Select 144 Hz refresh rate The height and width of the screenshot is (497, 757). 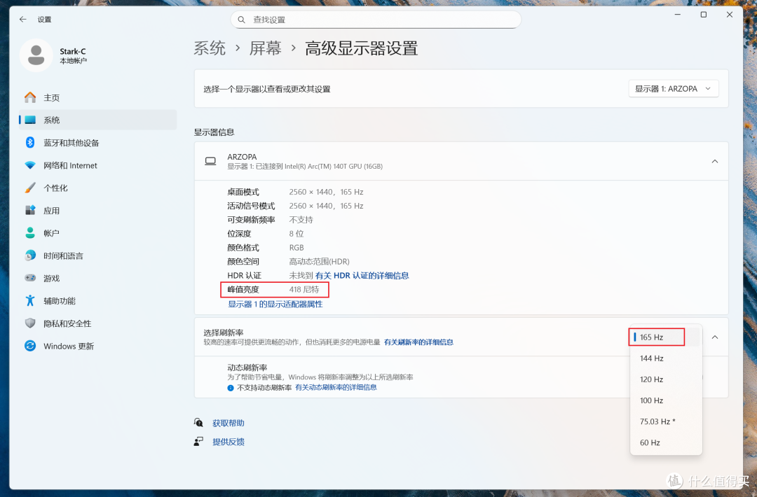point(666,358)
